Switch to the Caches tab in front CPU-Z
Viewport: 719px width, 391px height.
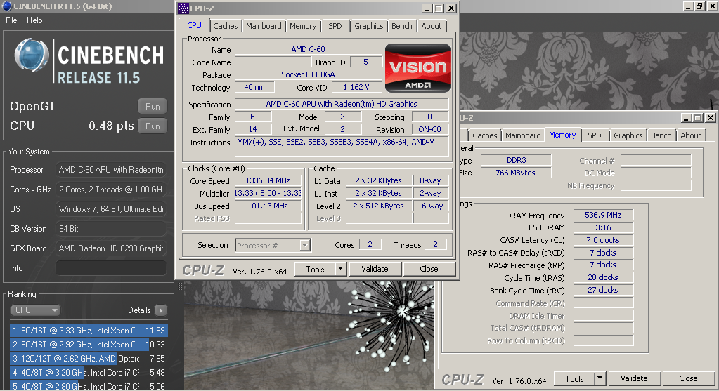click(x=225, y=26)
